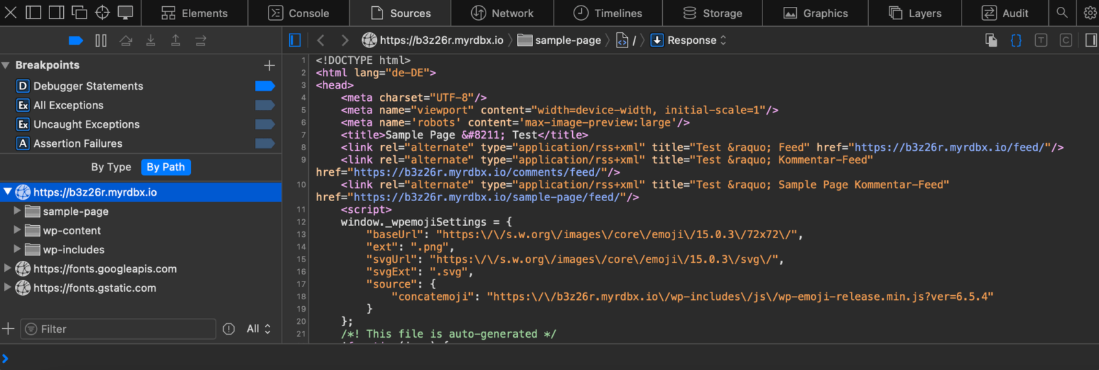Enable the All Exceptions breakpoint
Image resolution: width=1099 pixels, height=370 pixels.
(264, 105)
